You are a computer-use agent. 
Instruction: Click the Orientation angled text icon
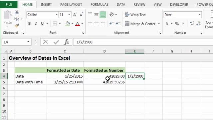pyautogui.click(x=112, y=14)
